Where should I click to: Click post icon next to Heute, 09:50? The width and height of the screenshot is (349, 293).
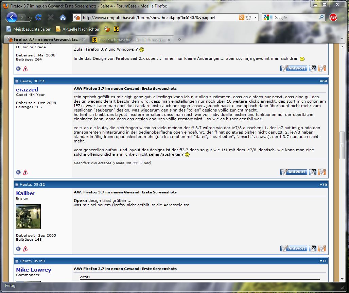[x=17, y=261]
